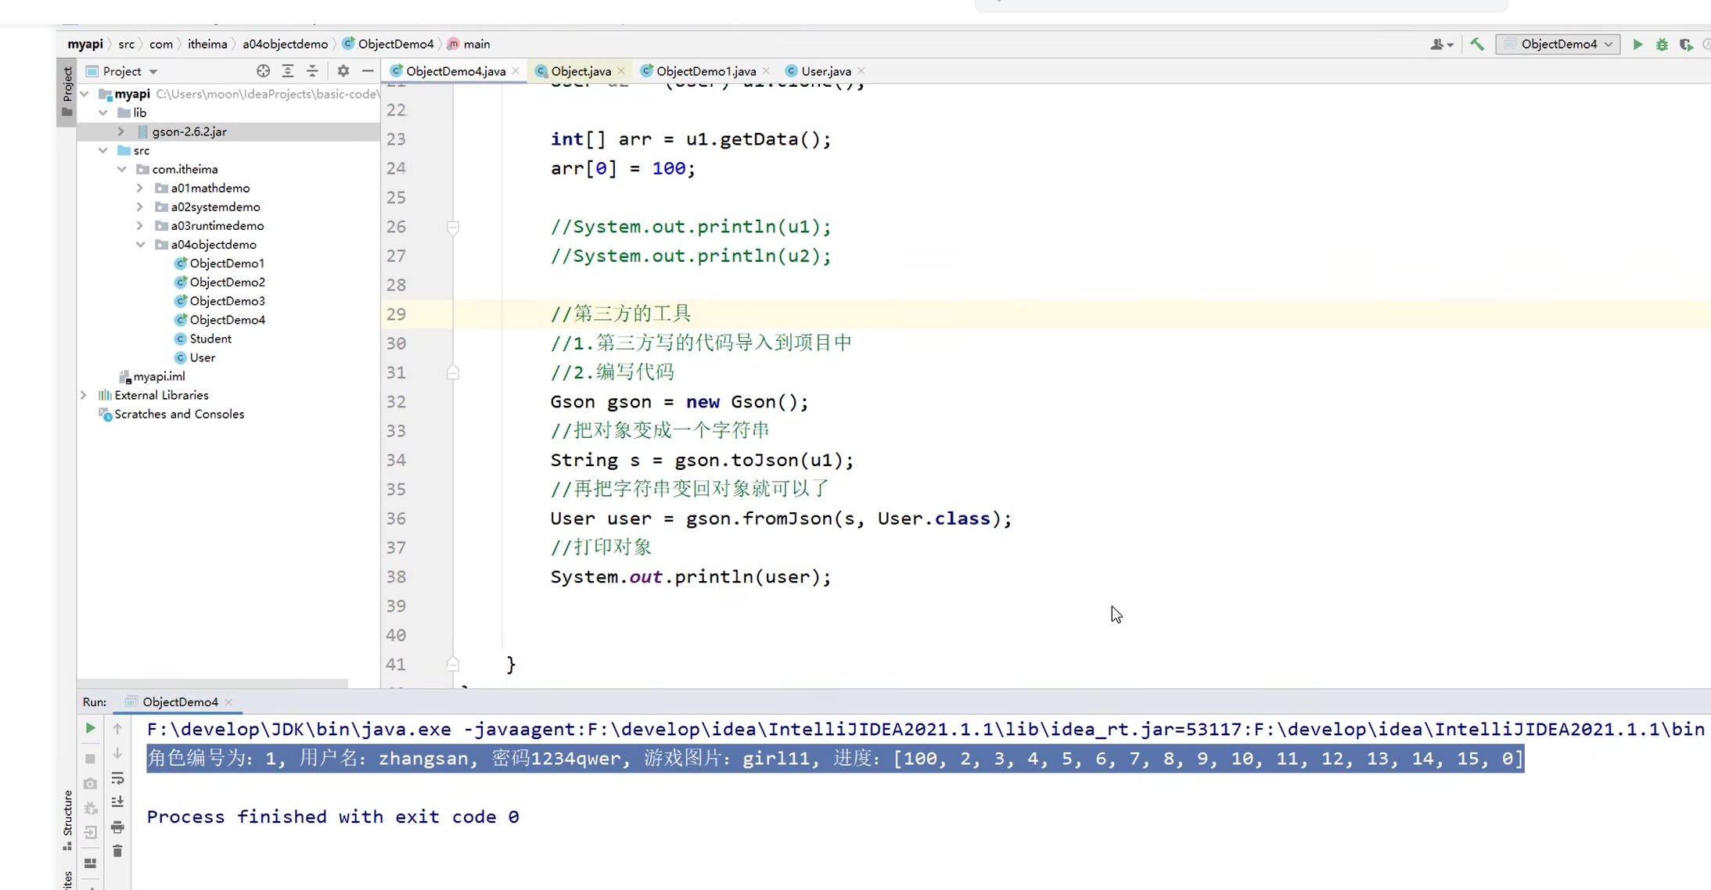This screenshot has width=1711, height=890.
Task: Toggle scroll to end in the Run console
Action: pos(117,802)
